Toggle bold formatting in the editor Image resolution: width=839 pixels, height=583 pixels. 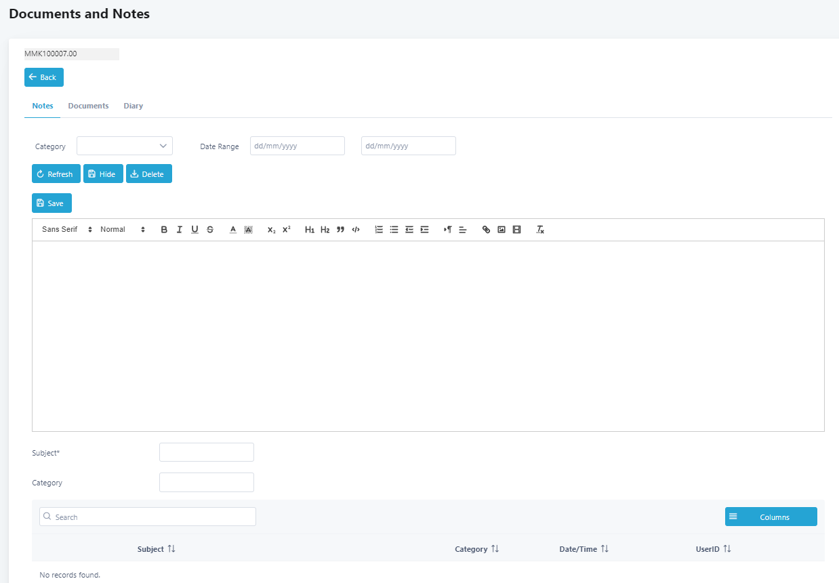pos(164,230)
